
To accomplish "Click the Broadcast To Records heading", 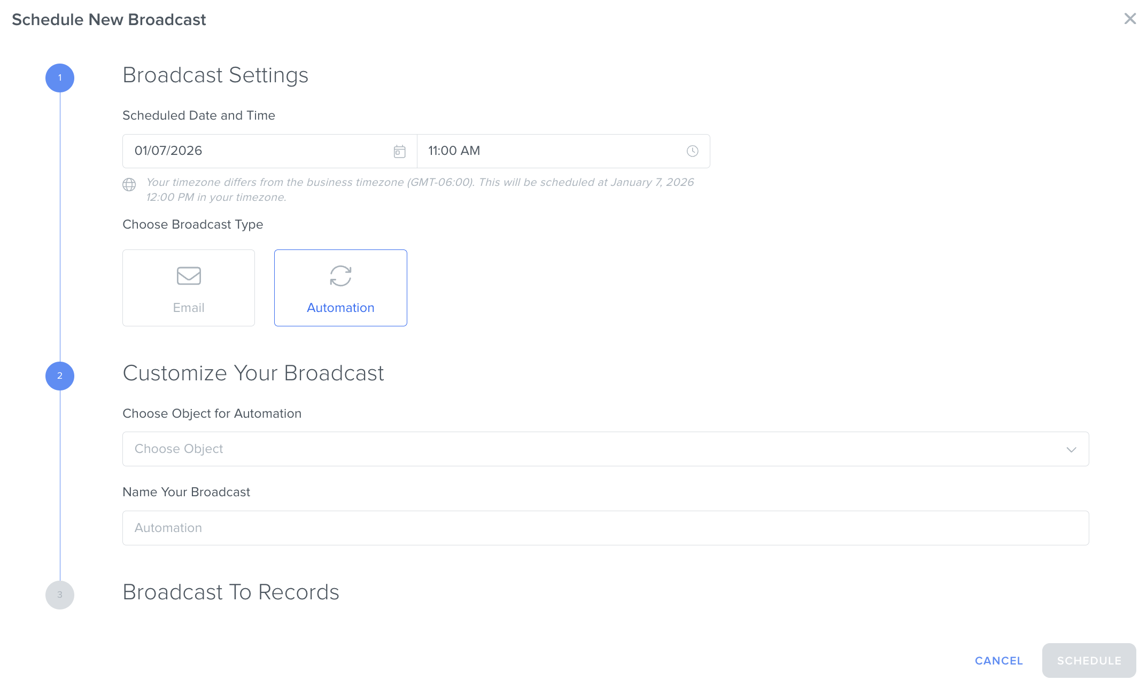I will [x=231, y=592].
